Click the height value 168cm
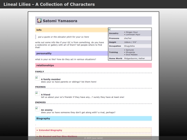The image size is (187, 140). point(130,42)
